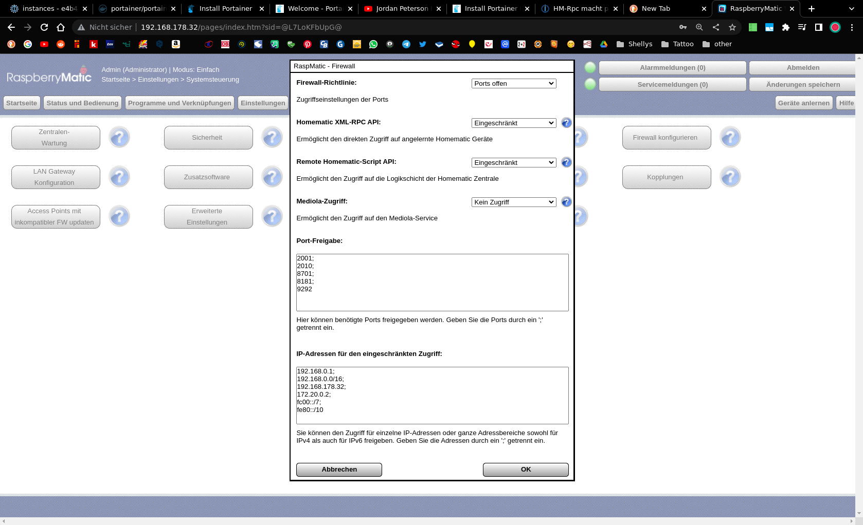Click help icon next to Zusatzsoftware
This screenshot has width=863, height=525.
click(272, 177)
